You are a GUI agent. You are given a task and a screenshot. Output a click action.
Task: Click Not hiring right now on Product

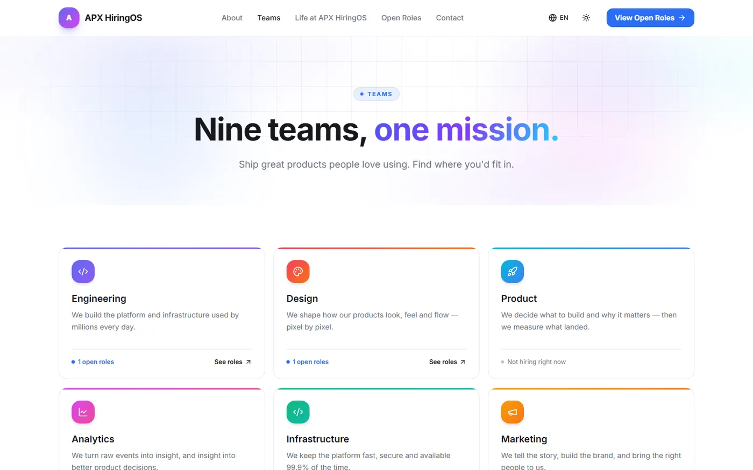[534, 362]
